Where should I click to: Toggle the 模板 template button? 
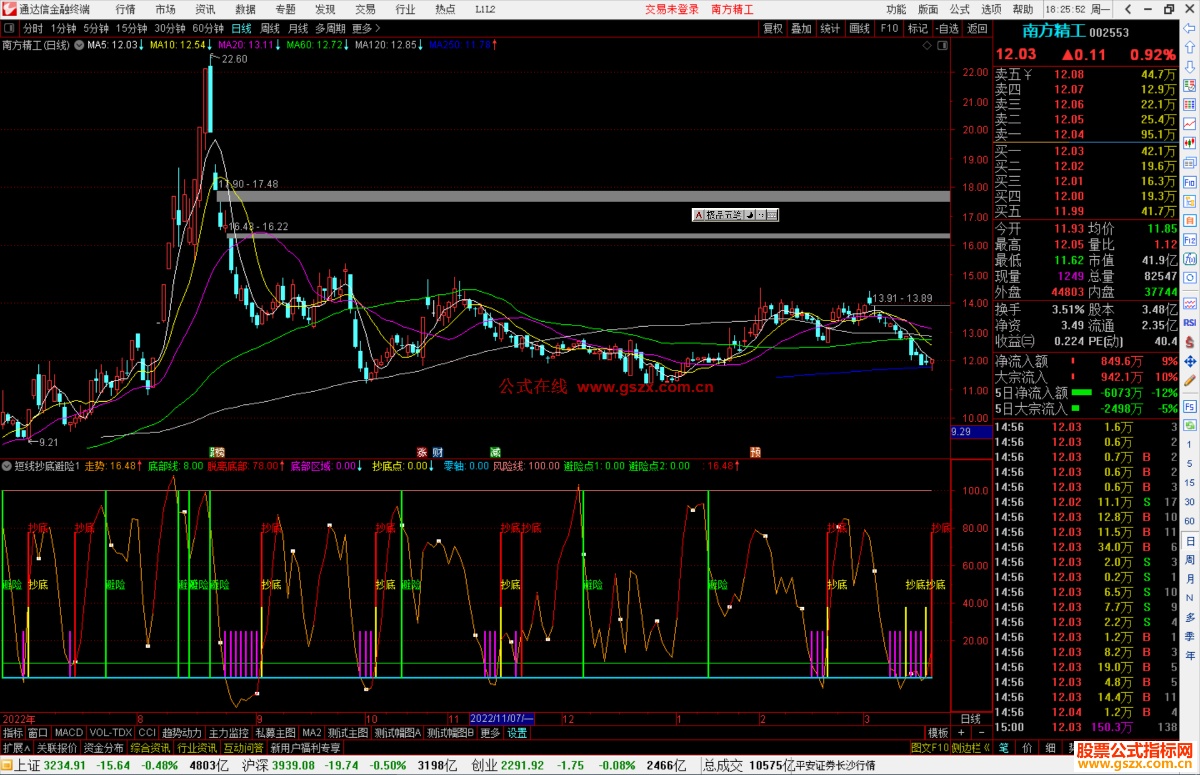pyautogui.click(x=938, y=733)
